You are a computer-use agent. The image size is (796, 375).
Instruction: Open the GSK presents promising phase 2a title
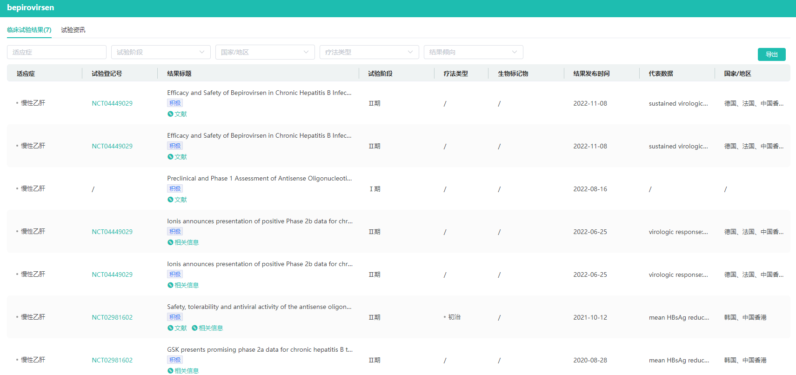point(260,349)
